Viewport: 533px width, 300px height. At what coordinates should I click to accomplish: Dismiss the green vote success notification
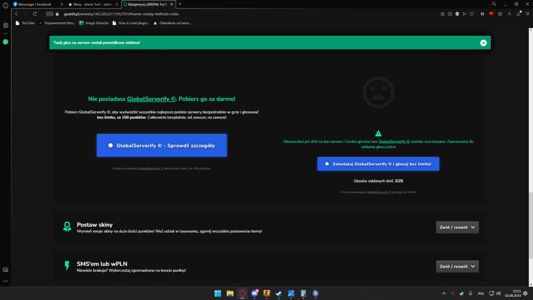(483, 43)
